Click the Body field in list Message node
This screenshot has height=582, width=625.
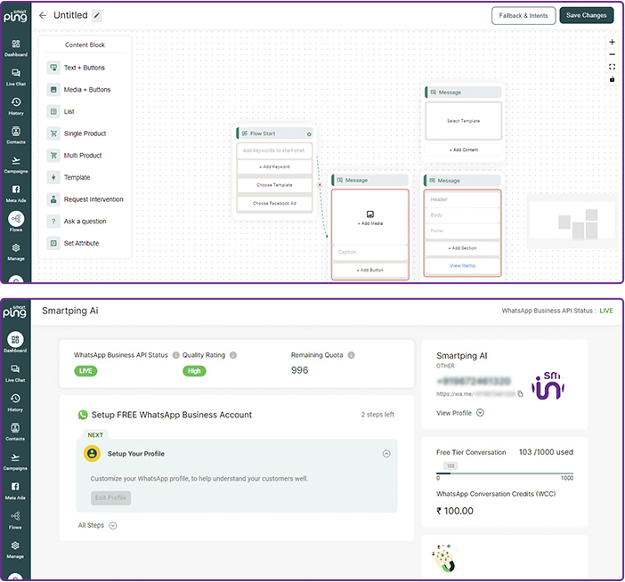[462, 215]
